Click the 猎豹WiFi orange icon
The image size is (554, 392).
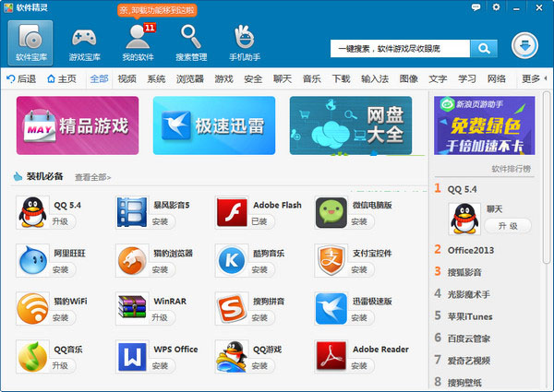pyautogui.click(x=32, y=308)
